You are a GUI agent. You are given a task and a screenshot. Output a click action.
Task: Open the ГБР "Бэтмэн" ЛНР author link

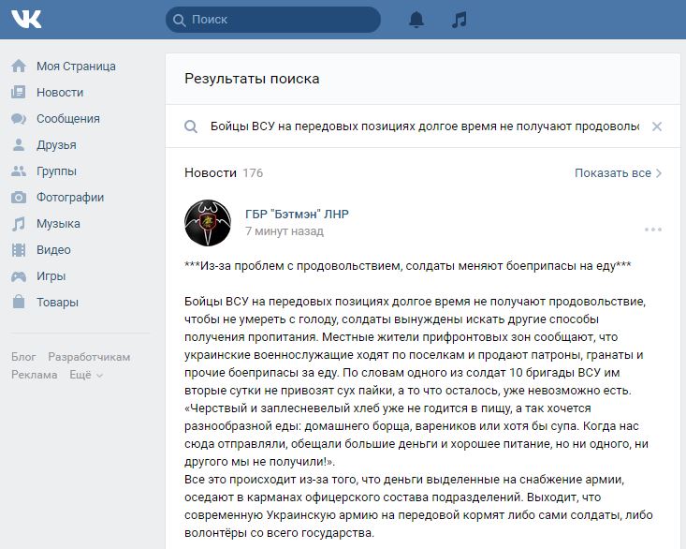[296, 214]
